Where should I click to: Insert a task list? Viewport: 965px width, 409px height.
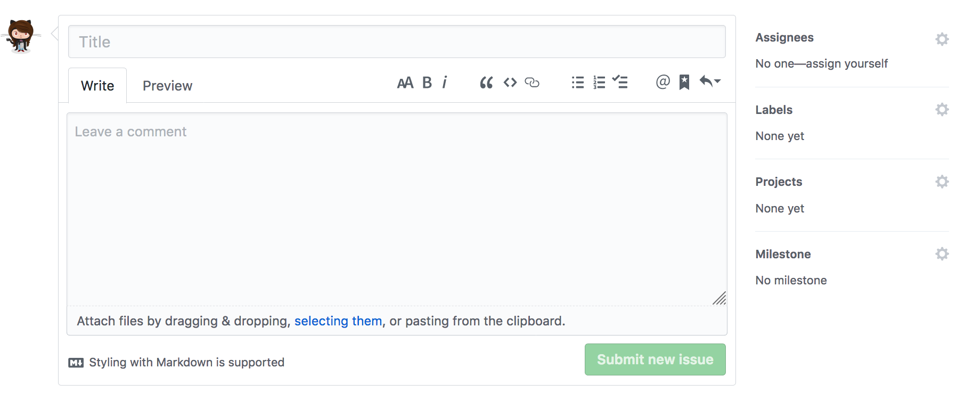click(620, 83)
